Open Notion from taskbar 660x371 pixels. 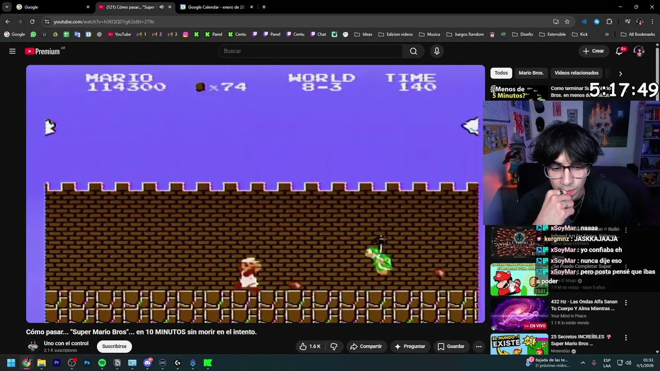117,363
